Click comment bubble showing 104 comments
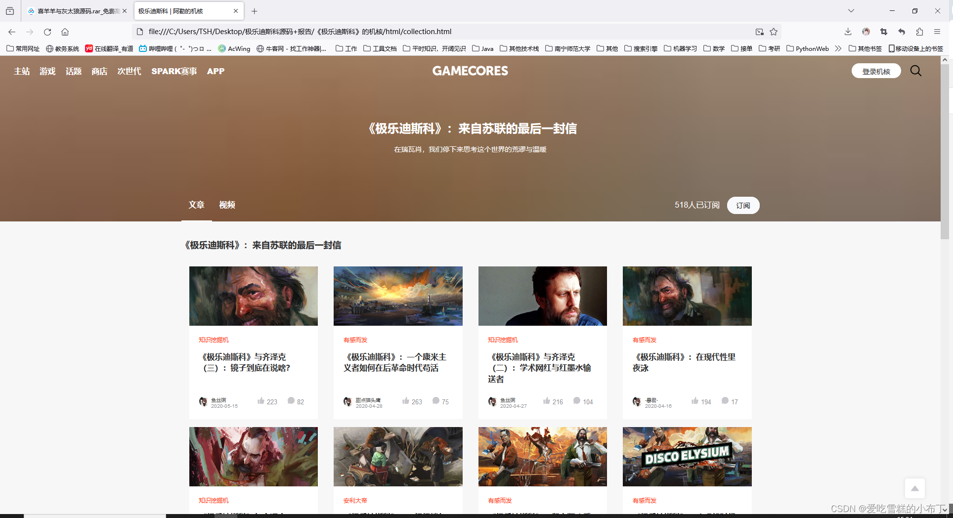This screenshot has width=953, height=518. pyautogui.click(x=577, y=401)
